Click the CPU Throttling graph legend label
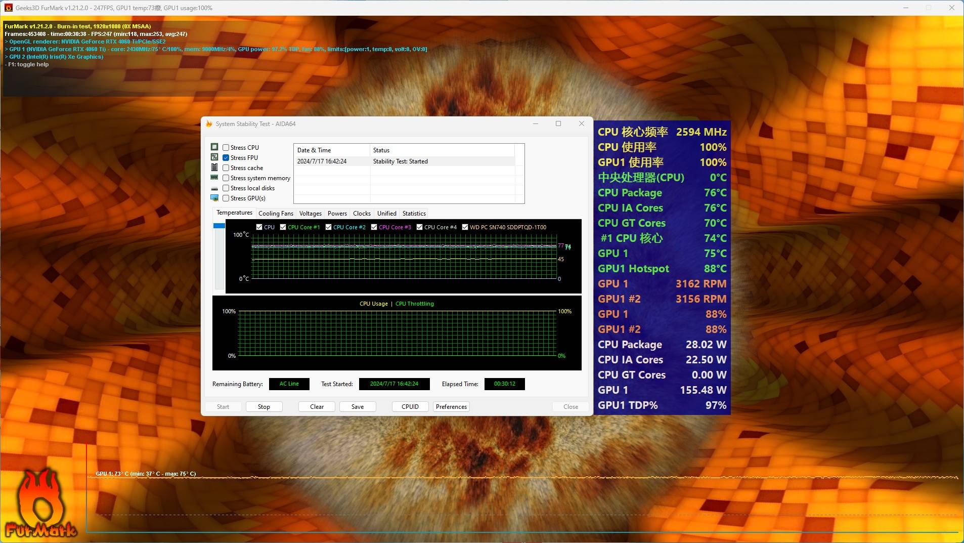The height and width of the screenshot is (543, 964). 415,304
